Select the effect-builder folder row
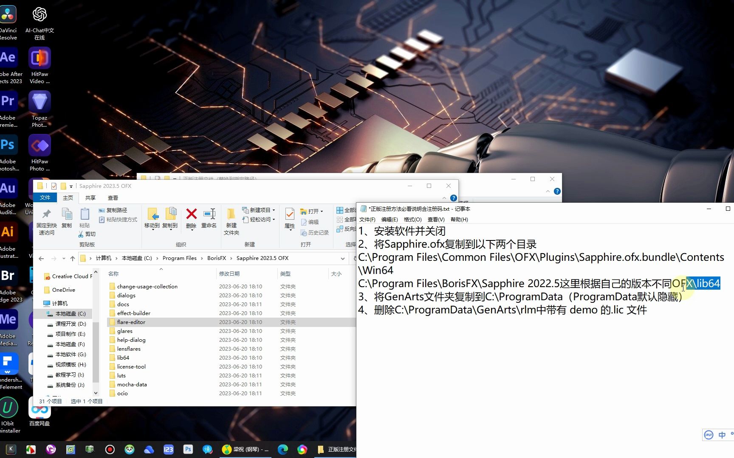Viewport: 734px width, 458px height. click(x=231, y=313)
